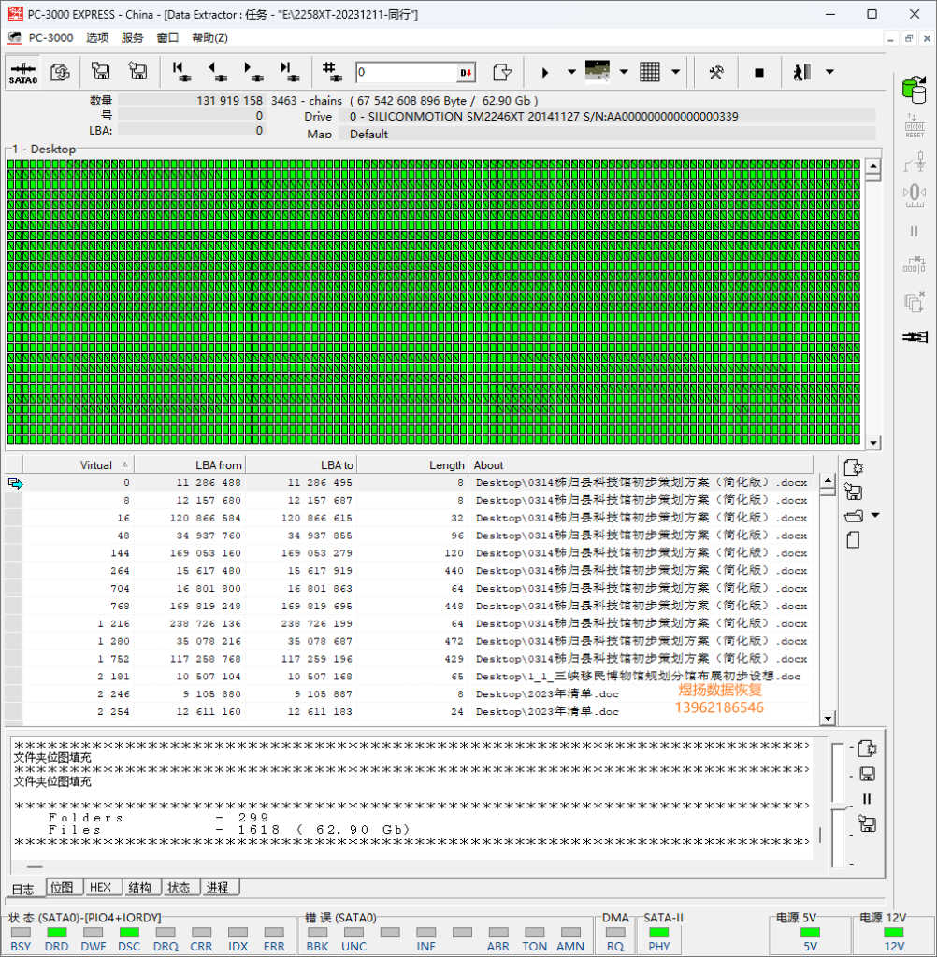Image resolution: width=937 pixels, height=957 pixels.
Task: Jump to first map position arrow icon
Action: [x=181, y=71]
